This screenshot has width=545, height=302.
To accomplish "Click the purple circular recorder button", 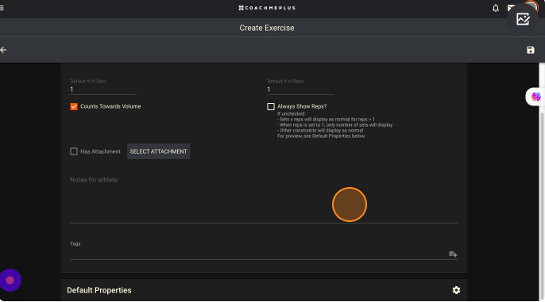I will [x=10, y=280].
